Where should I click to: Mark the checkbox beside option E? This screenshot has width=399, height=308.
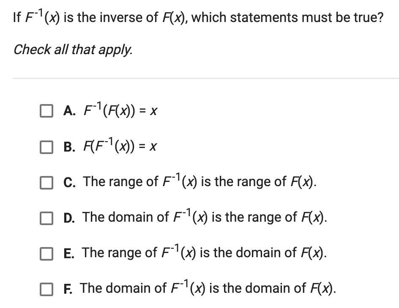point(46,253)
